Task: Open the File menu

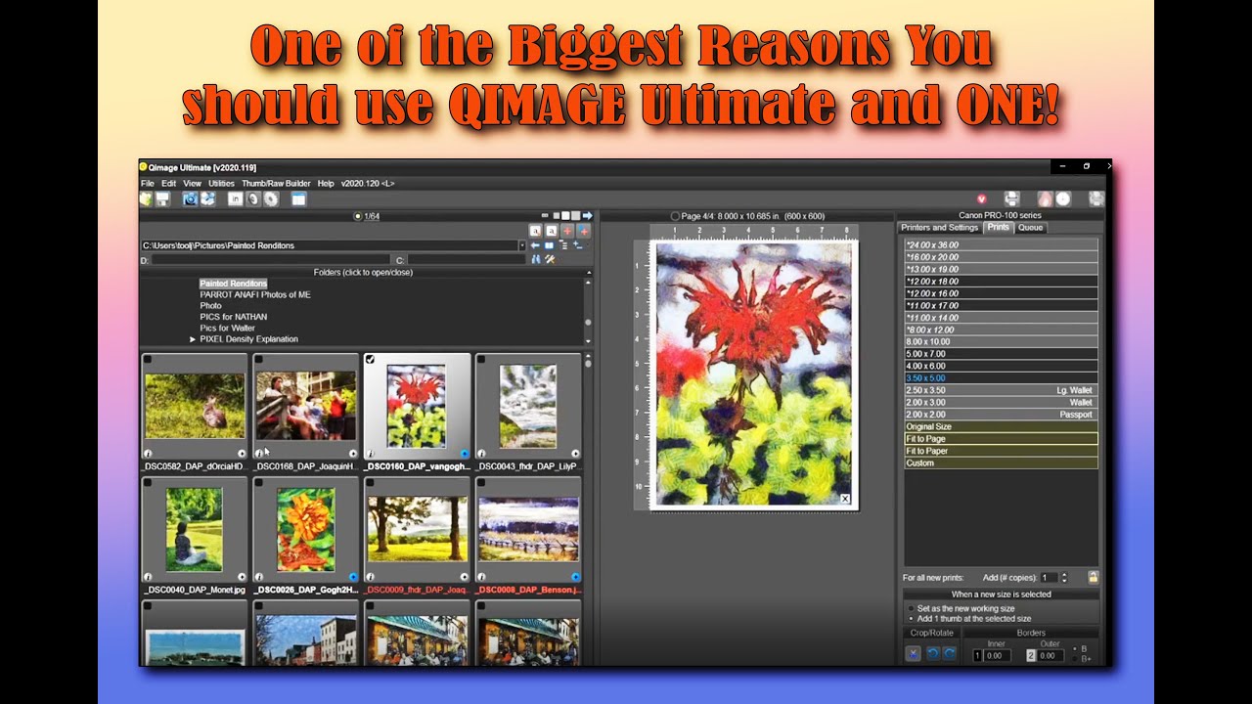Action: click(x=148, y=184)
